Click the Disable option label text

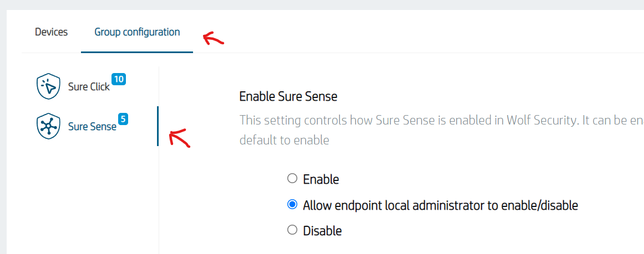pyautogui.click(x=322, y=231)
